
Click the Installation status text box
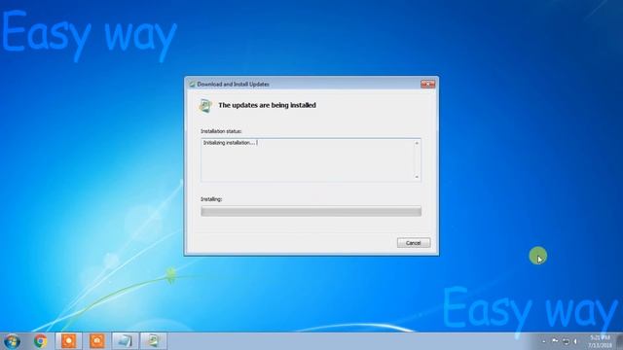coord(311,159)
